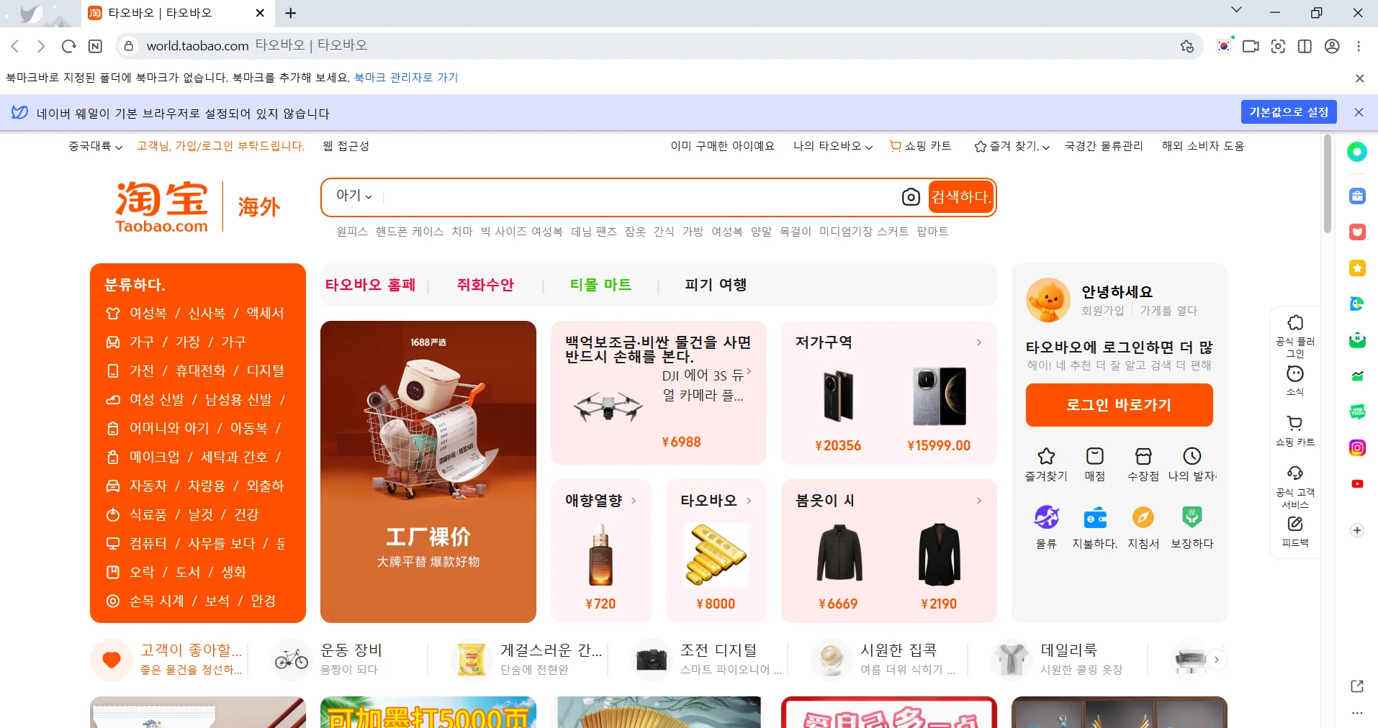
Task: Open the 아기 search category dropdown
Action: click(x=353, y=196)
